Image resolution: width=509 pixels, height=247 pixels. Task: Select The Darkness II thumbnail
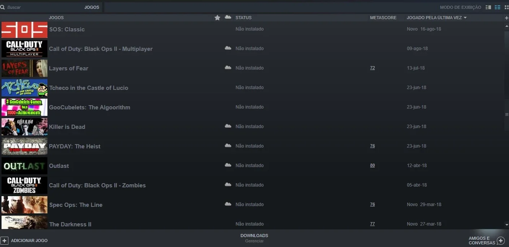[x=24, y=223]
